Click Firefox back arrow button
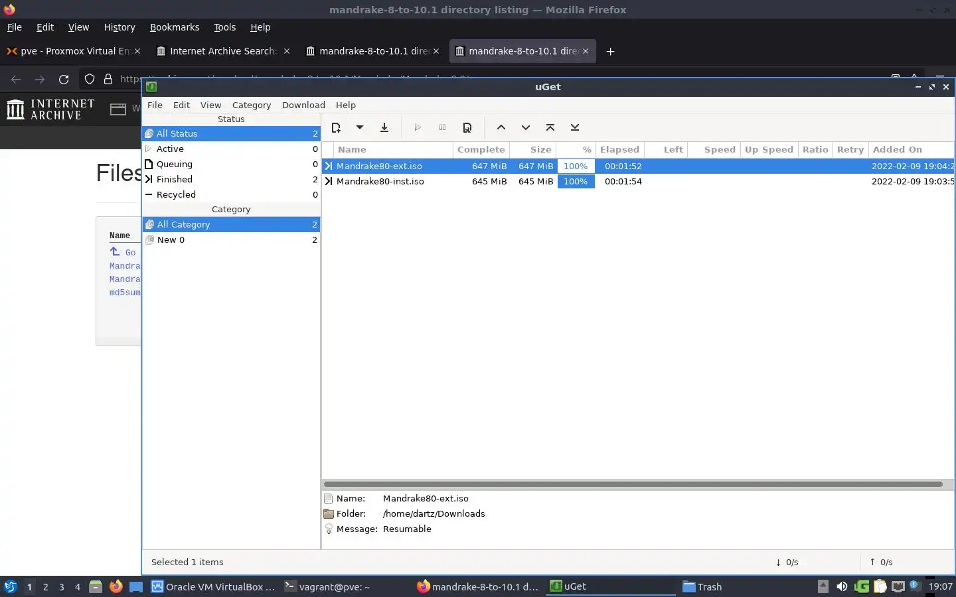956x597 pixels. tap(16, 79)
